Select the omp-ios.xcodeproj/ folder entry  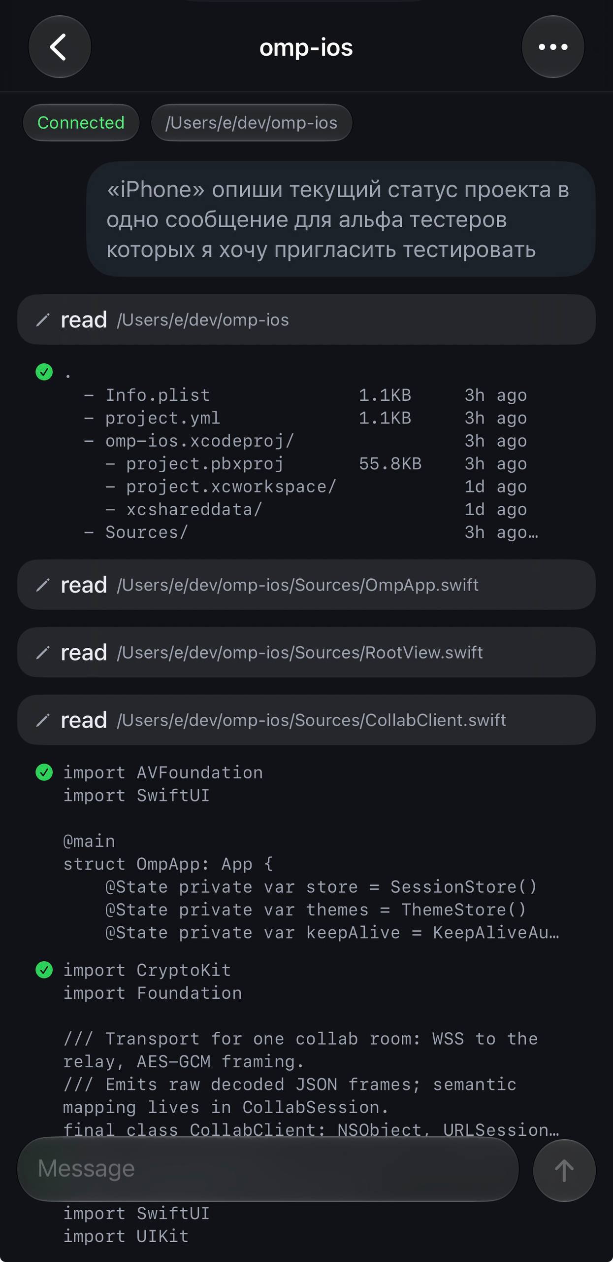pos(199,441)
